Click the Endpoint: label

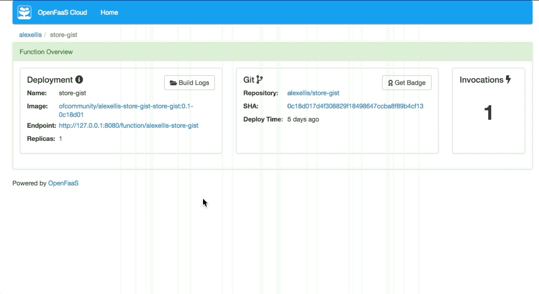pos(42,126)
